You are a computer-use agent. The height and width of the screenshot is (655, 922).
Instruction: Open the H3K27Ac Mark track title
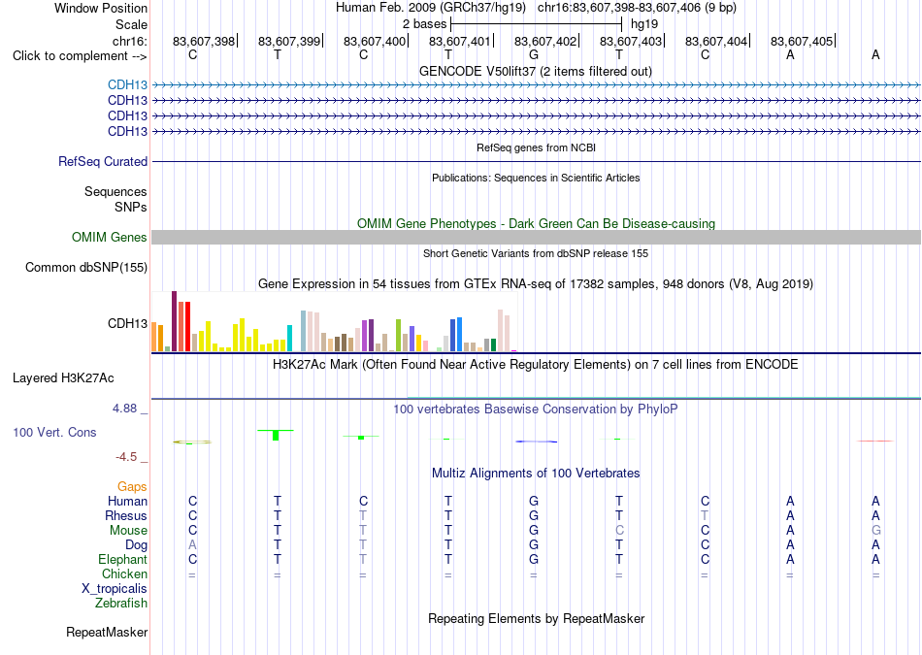pos(536,365)
